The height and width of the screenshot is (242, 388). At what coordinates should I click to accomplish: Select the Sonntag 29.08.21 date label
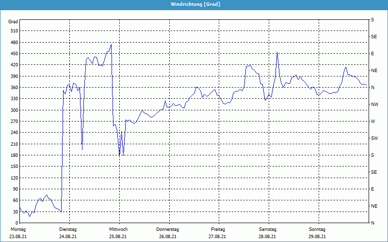click(x=317, y=233)
